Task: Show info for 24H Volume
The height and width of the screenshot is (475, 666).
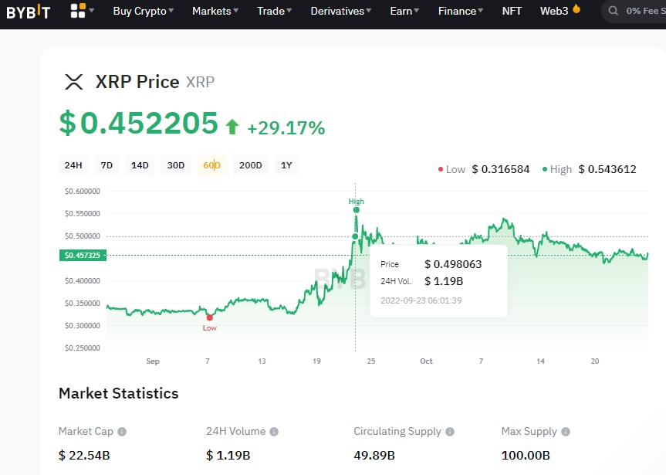Action: click(x=274, y=432)
